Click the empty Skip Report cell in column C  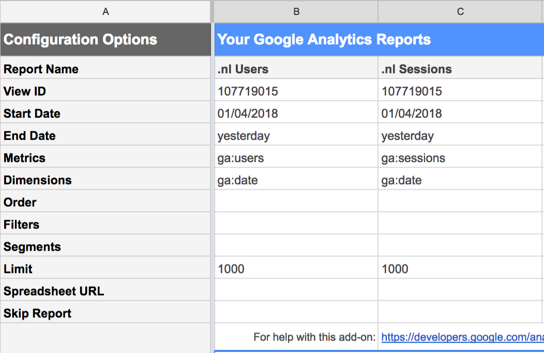point(460,312)
